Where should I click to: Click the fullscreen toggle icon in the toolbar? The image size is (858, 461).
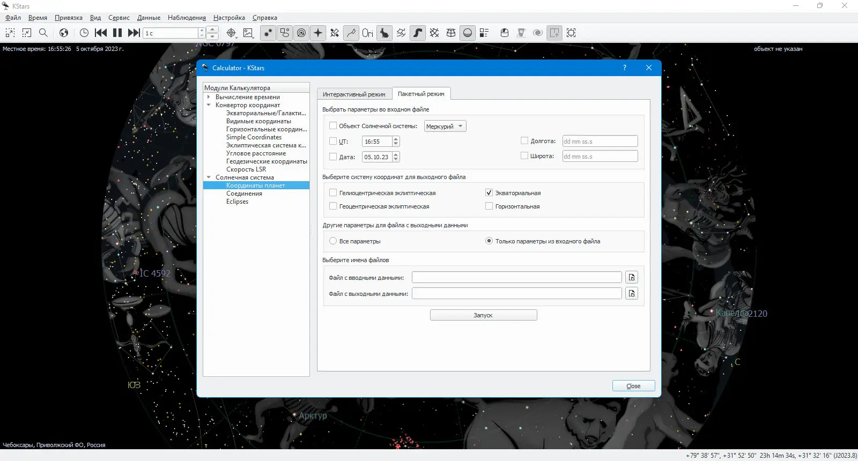point(571,33)
